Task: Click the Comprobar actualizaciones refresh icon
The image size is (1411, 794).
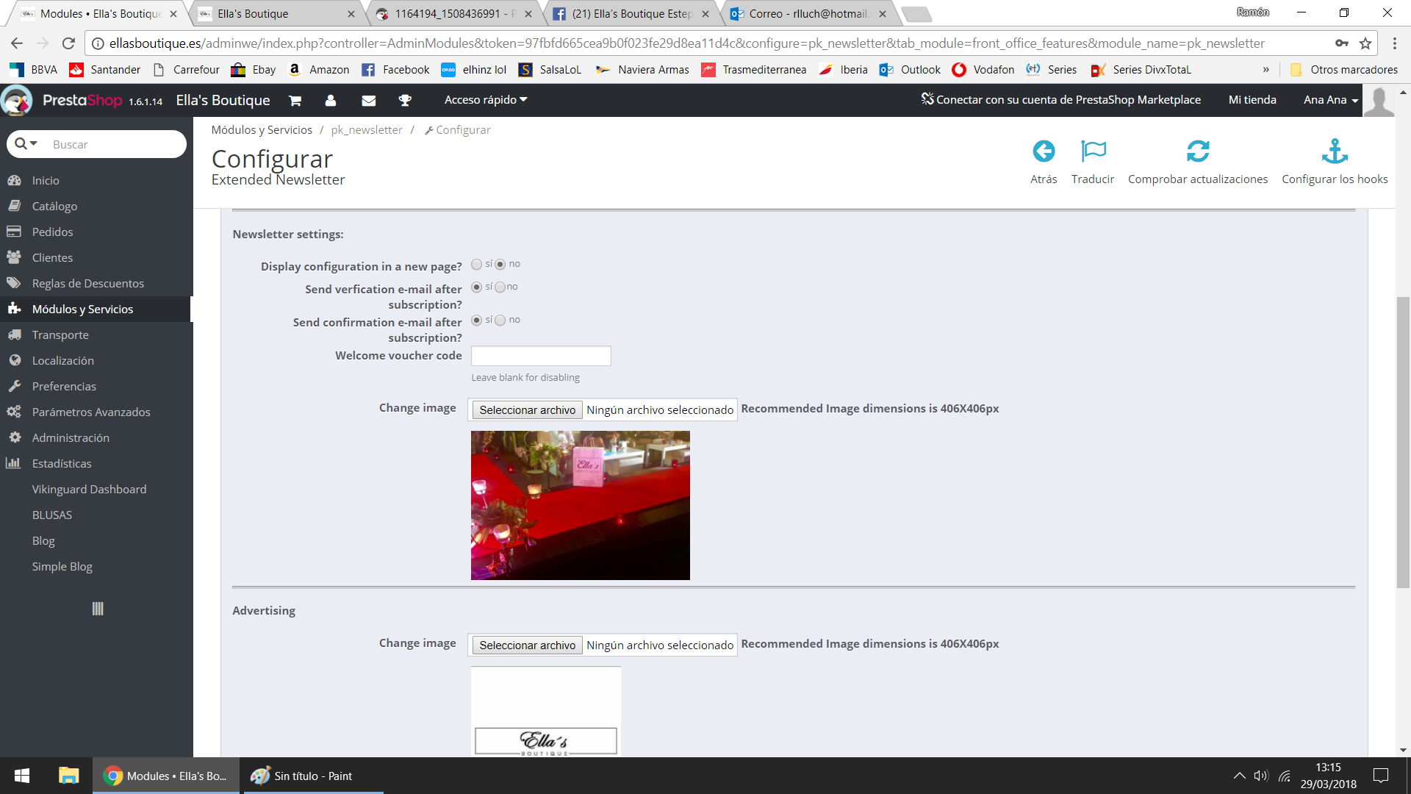Action: [x=1197, y=151]
